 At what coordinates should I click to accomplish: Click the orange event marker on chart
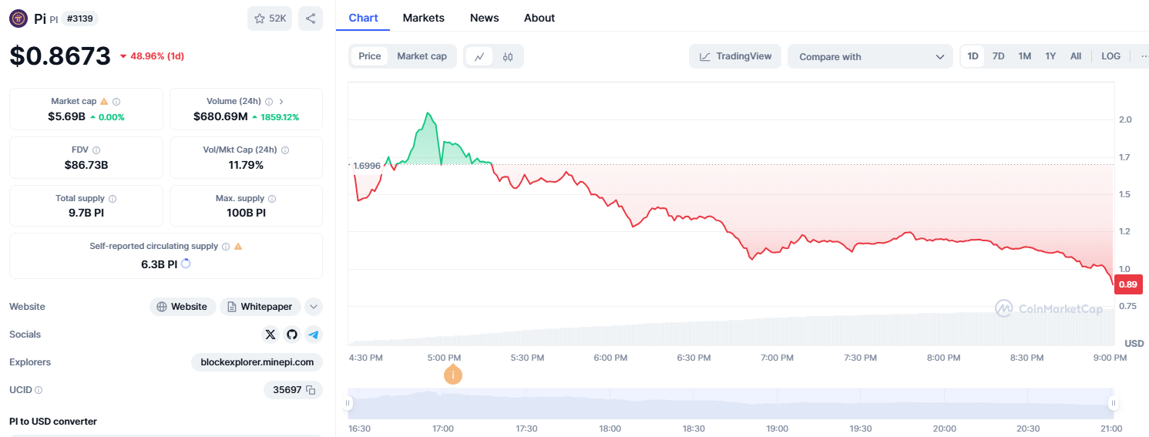pos(453,375)
